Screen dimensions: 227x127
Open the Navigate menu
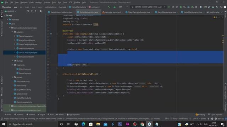(x=24, y=2)
